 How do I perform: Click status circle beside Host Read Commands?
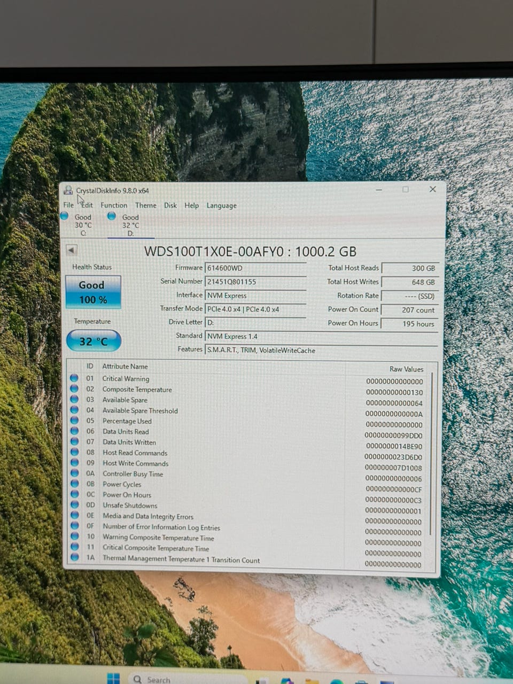click(x=74, y=452)
